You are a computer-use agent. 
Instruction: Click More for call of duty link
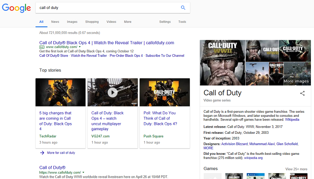click(61, 153)
